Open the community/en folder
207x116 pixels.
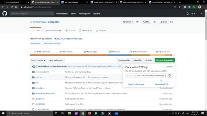click(42, 72)
